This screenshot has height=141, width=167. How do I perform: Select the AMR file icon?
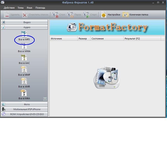point(24,81)
